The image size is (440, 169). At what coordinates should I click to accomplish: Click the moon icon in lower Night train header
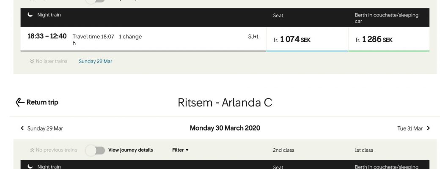coord(30,166)
